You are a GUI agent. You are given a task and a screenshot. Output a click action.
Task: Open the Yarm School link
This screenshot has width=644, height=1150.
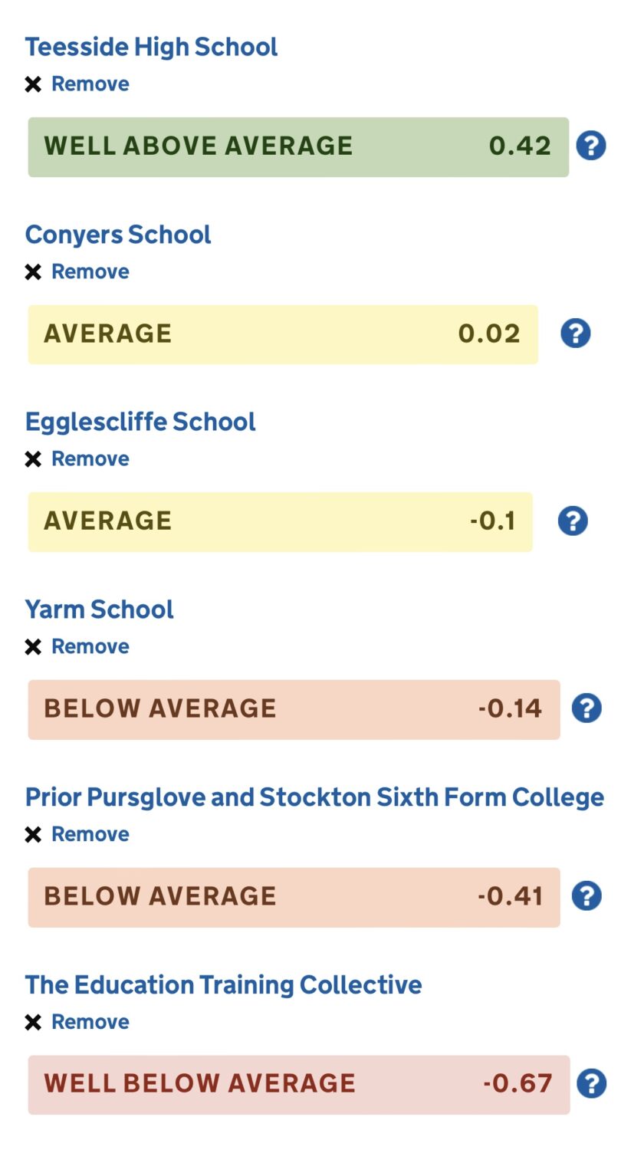[x=99, y=609]
